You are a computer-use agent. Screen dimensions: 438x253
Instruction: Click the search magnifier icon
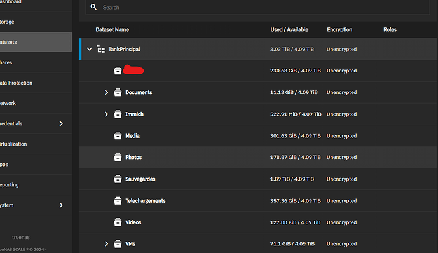93,7
